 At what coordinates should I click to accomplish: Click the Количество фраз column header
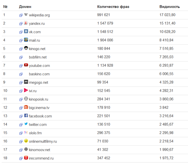pyautogui.click(x=113, y=6)
